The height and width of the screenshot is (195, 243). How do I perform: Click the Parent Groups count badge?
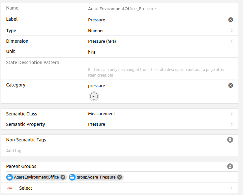click(x=230, y=166)
